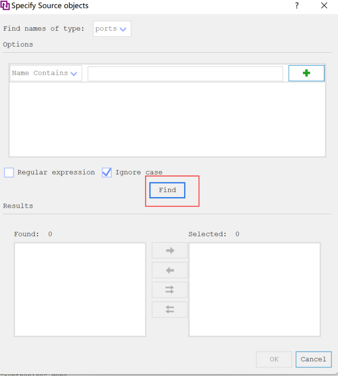The image size is (338, 376).
Task: Click the filter text input field
Action: tap(185, 73)
